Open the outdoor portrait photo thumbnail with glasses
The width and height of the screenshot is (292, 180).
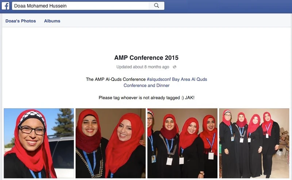click(x=39, y=143)
